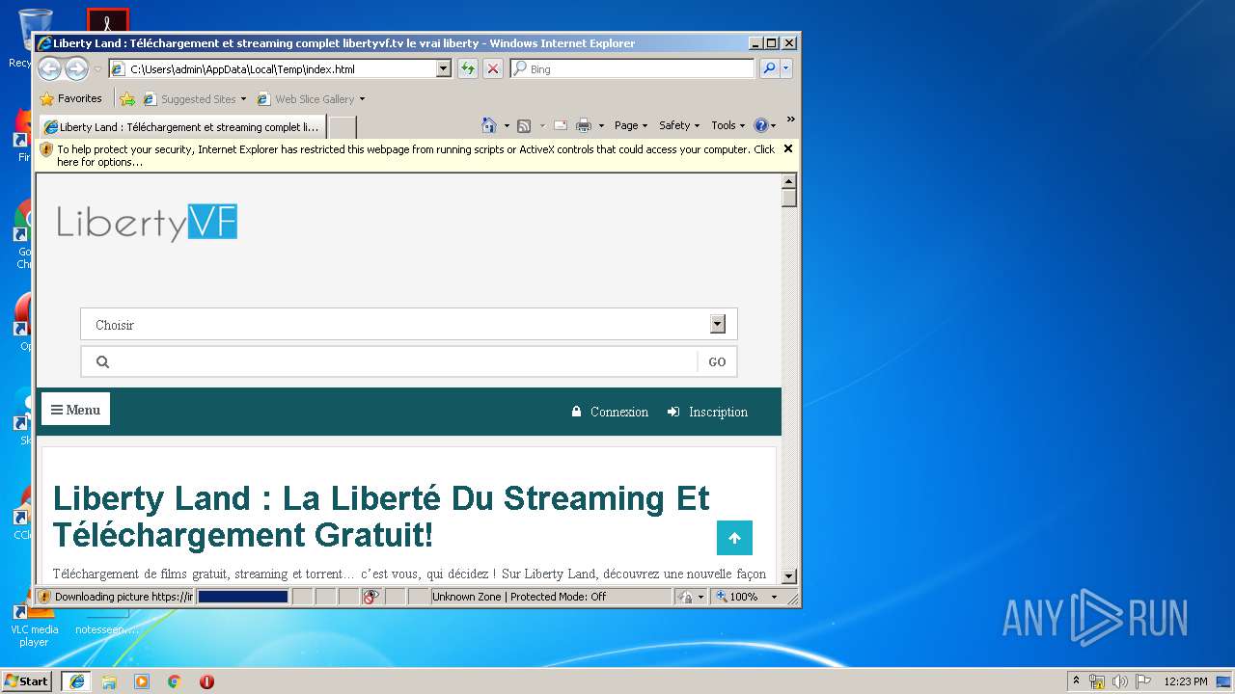Click the page loading progress bar

243,597
